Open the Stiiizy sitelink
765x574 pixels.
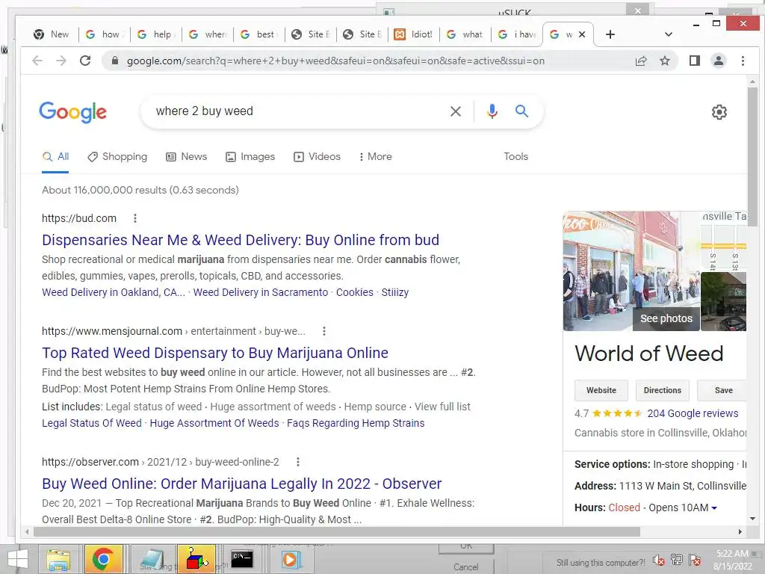coord(395,292)
